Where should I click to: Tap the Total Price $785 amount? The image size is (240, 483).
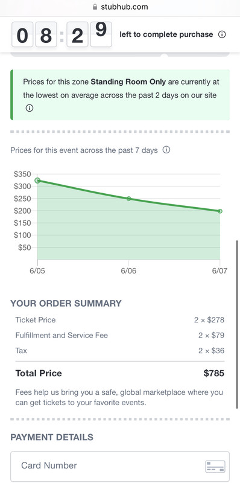[x=214, y=373]
